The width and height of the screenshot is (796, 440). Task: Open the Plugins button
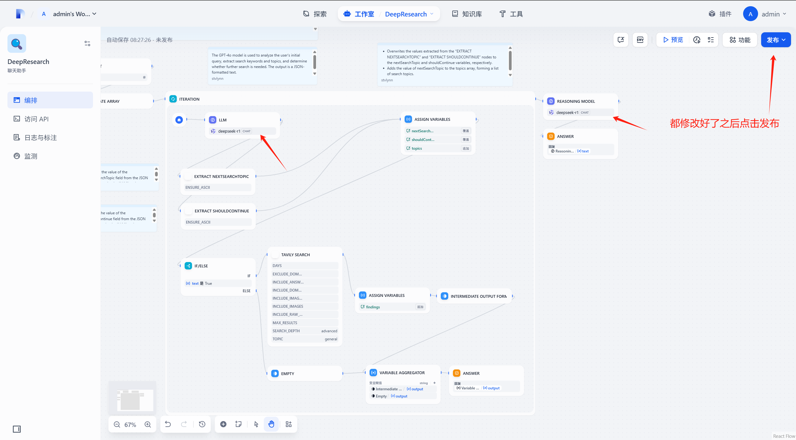720,14
